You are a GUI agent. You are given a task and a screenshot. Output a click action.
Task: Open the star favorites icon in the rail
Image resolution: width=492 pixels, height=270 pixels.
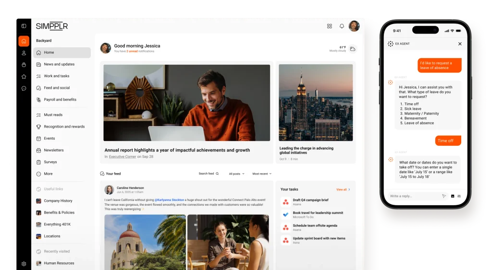[24, 77]
